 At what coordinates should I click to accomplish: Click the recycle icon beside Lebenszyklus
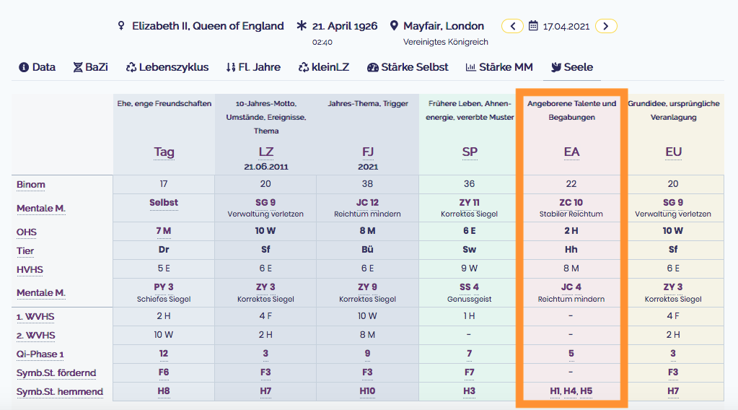[x=131, y=67]
